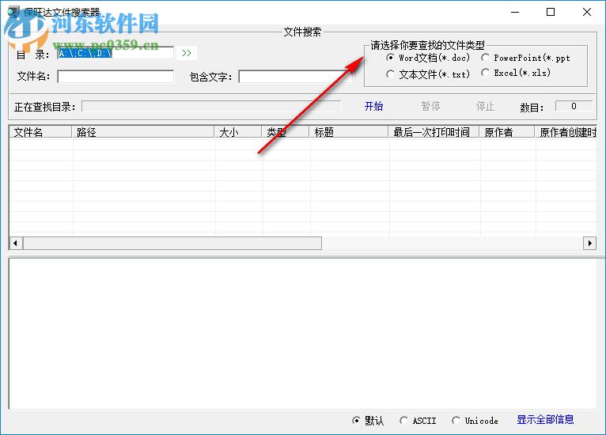The width and height of the screenshot is (606, 435).
Task: Sort by 原作者 column header
Action: click(x=507, y=132)
